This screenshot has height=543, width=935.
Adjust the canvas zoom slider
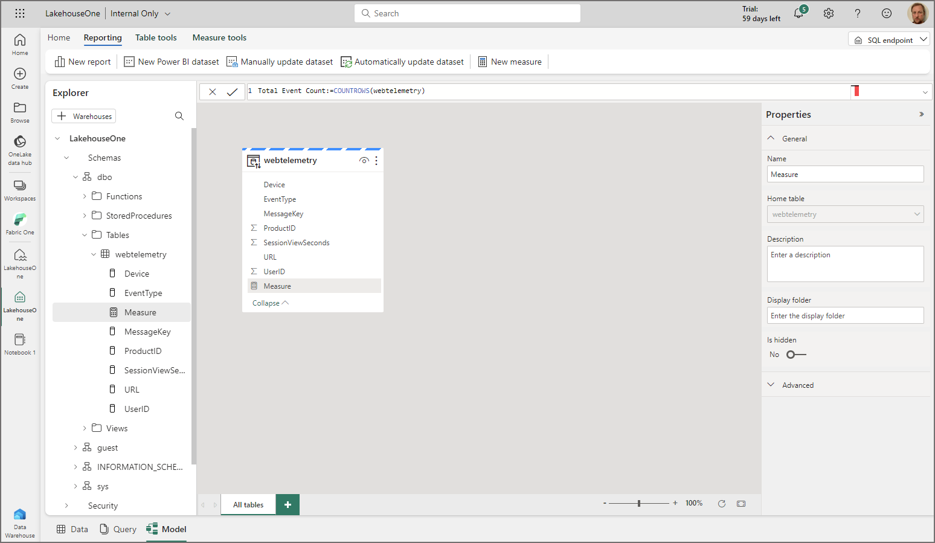639,503
